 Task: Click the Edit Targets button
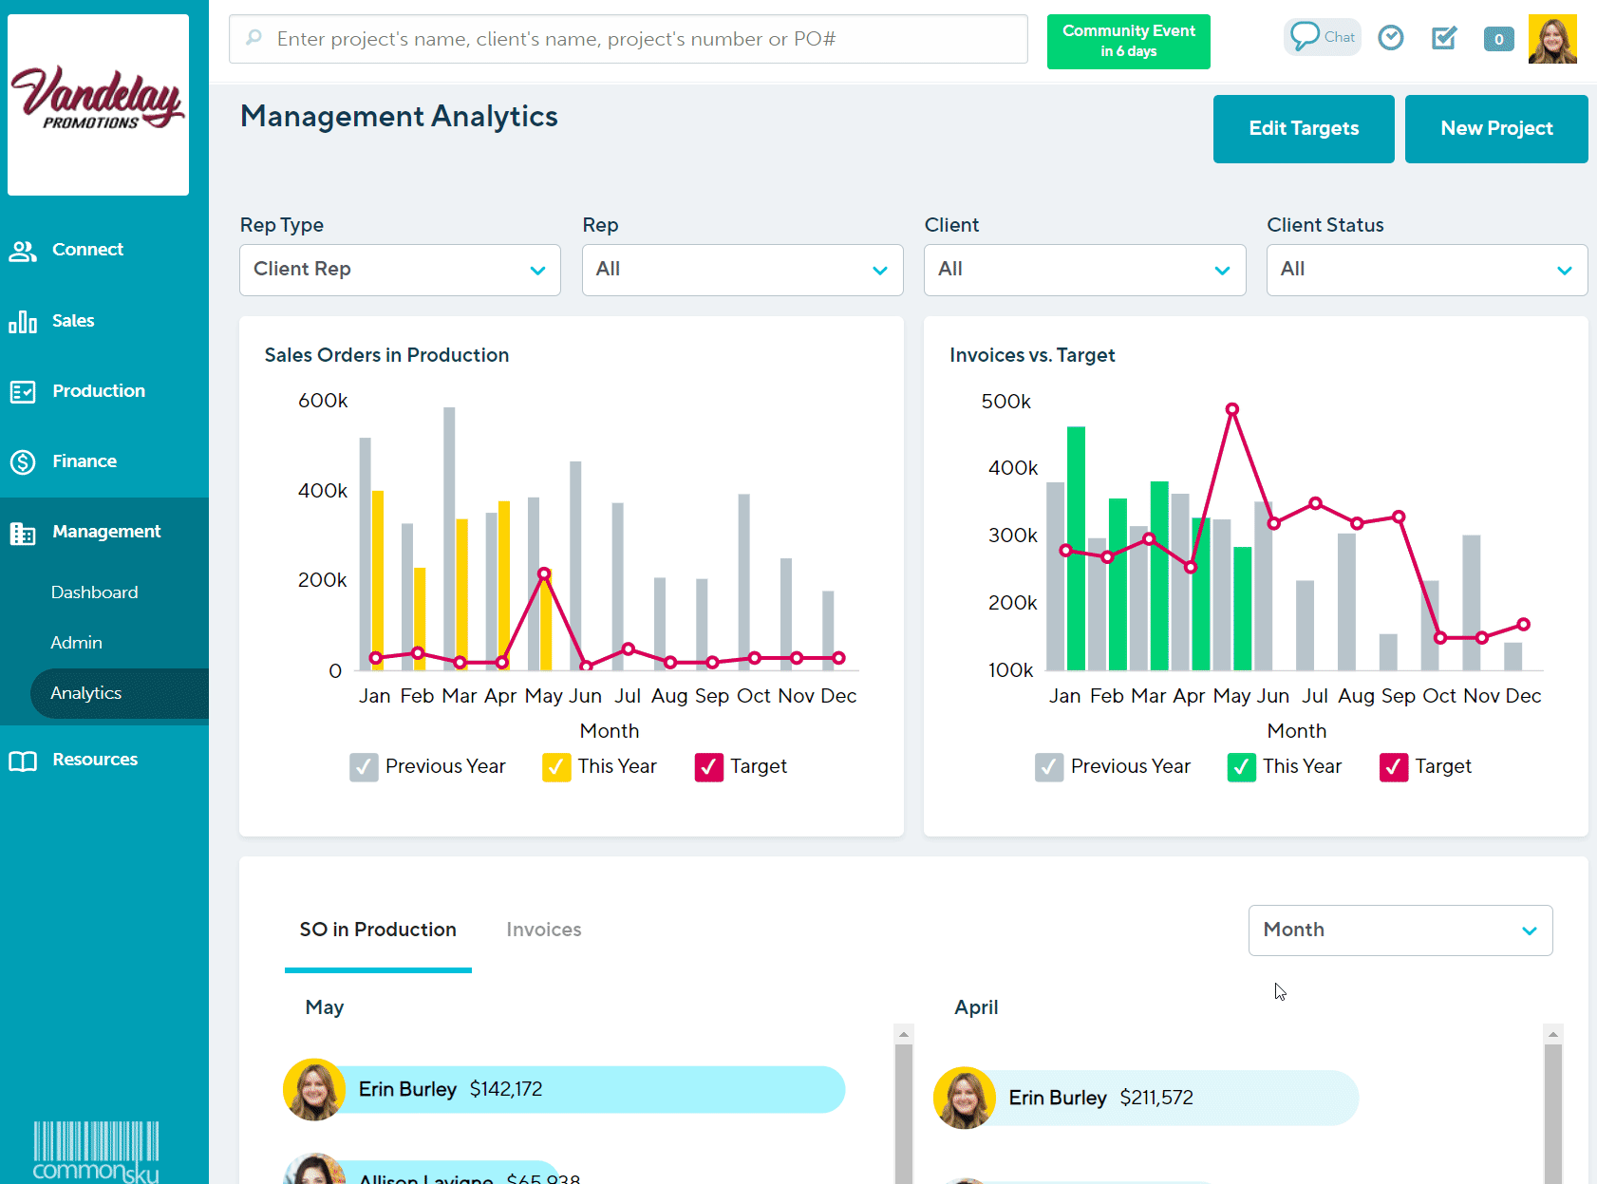(x=1303, y=128)
